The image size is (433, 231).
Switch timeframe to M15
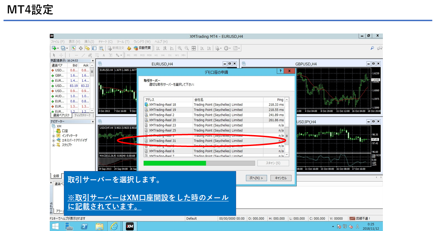point(143,55)
